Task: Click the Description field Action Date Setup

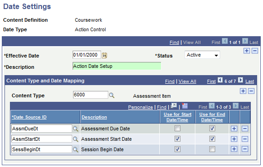Action: (117, 66)
